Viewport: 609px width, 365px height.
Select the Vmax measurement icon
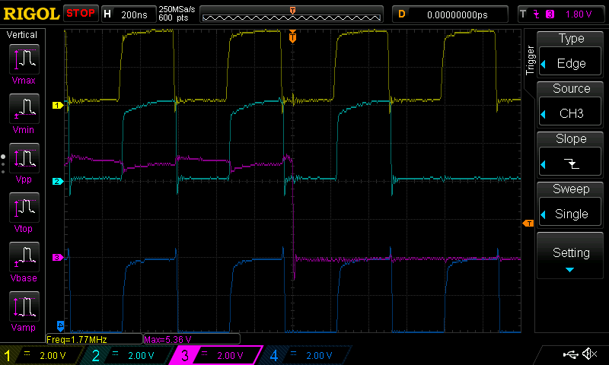coord(24,59)
